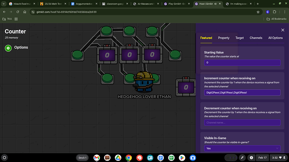Open Google Docs from the shelf
The width and height of the screenshot is (289, 162).
click(x=160, y=158)
